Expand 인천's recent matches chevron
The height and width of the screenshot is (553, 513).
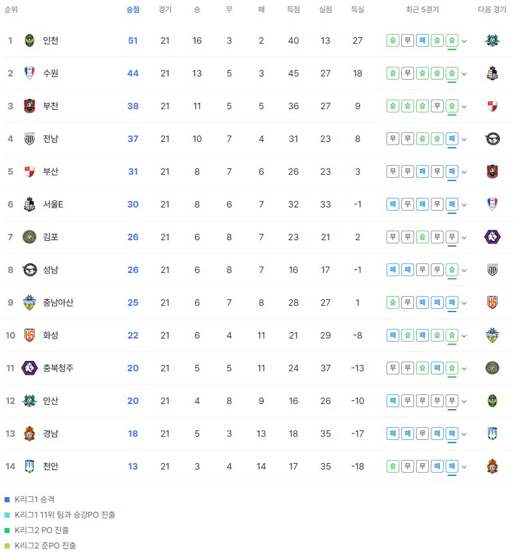pyautogui.click(x=464, y=41)
